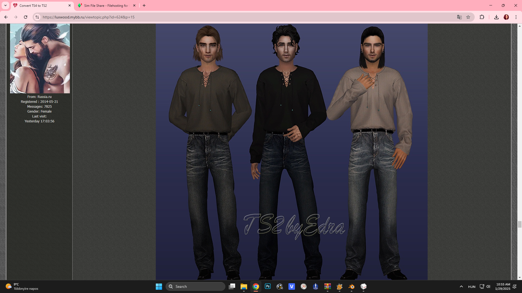Screen dimensions: 522x293
Task: Click the browser forward arrow
Action: [16, 17]
